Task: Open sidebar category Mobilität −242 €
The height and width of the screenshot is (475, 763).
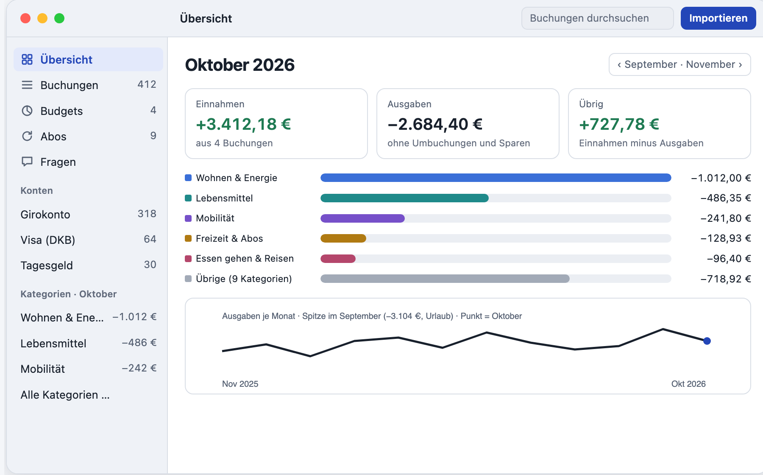Action: click(x=88, y=369)
